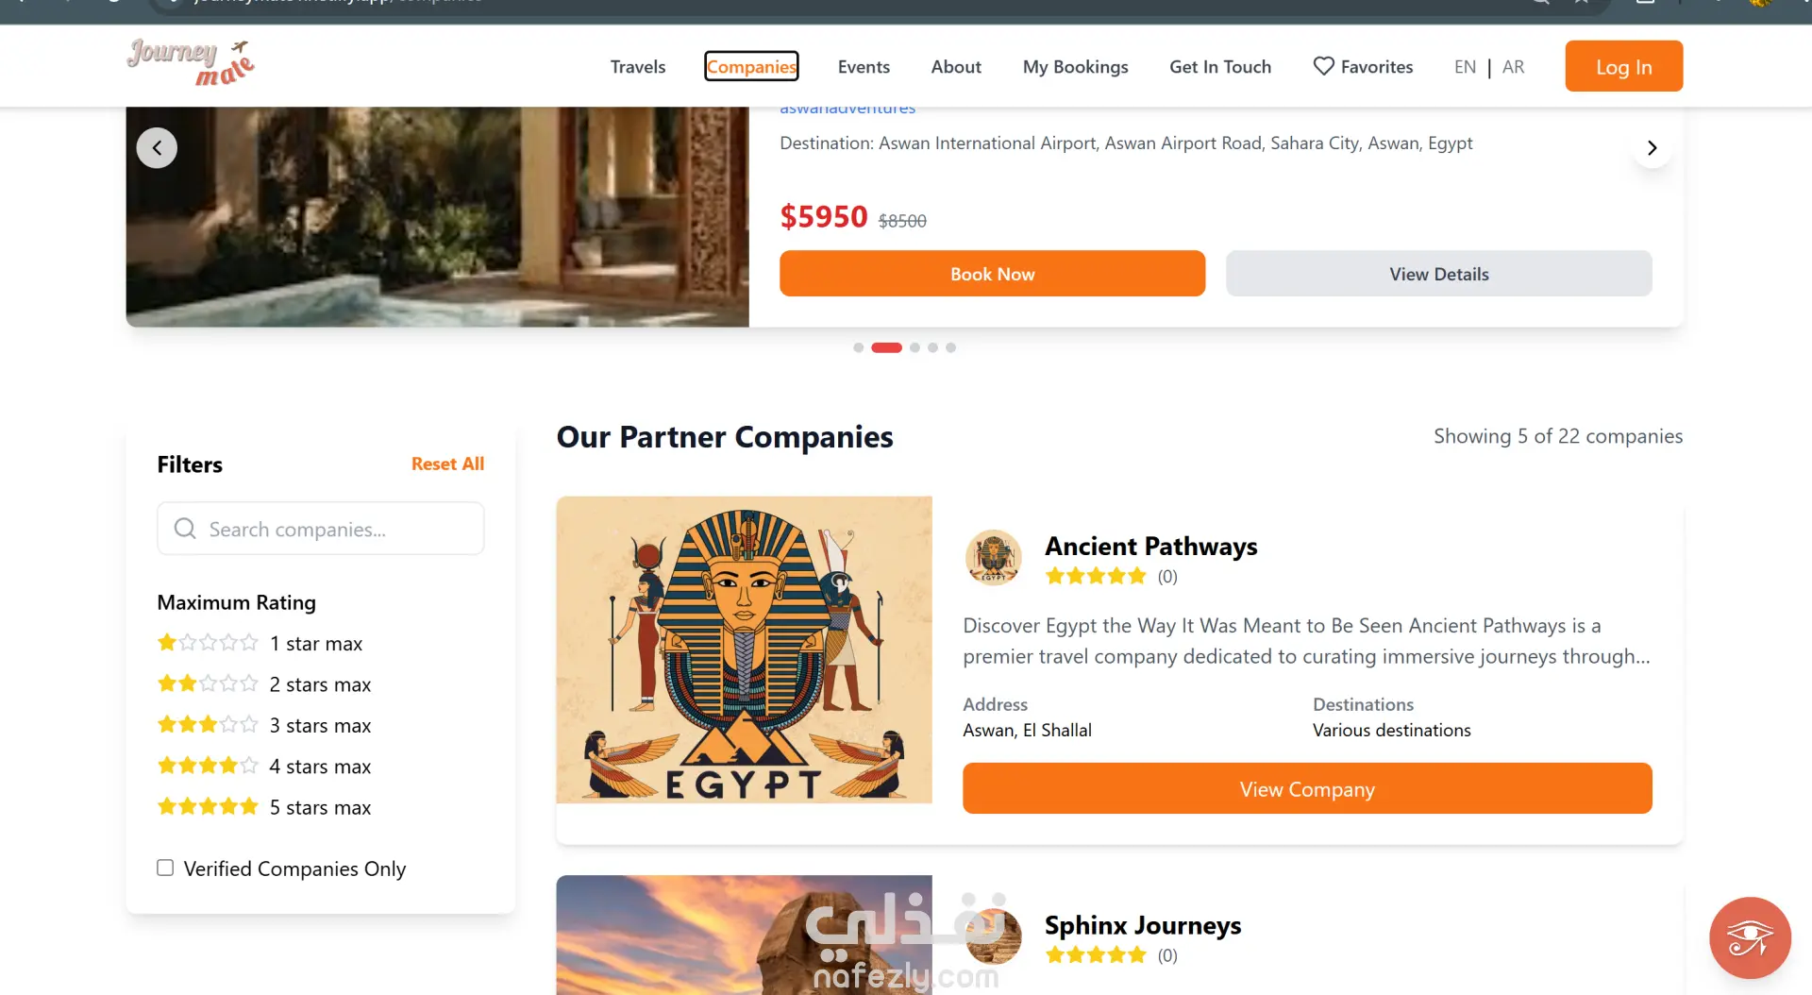Click the Search companies input field
The height and width of the screenshot is (995, 1812).
pos(321,529)
